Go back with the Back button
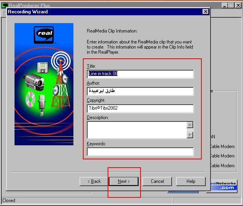This screenshot has width=243, height=206. pyautogui.click(x=94, y=181)
